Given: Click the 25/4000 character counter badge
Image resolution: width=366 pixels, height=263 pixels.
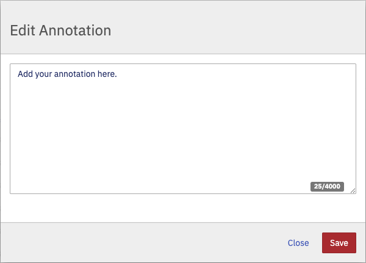Looking at the screenshot, I should click(327, 186).
